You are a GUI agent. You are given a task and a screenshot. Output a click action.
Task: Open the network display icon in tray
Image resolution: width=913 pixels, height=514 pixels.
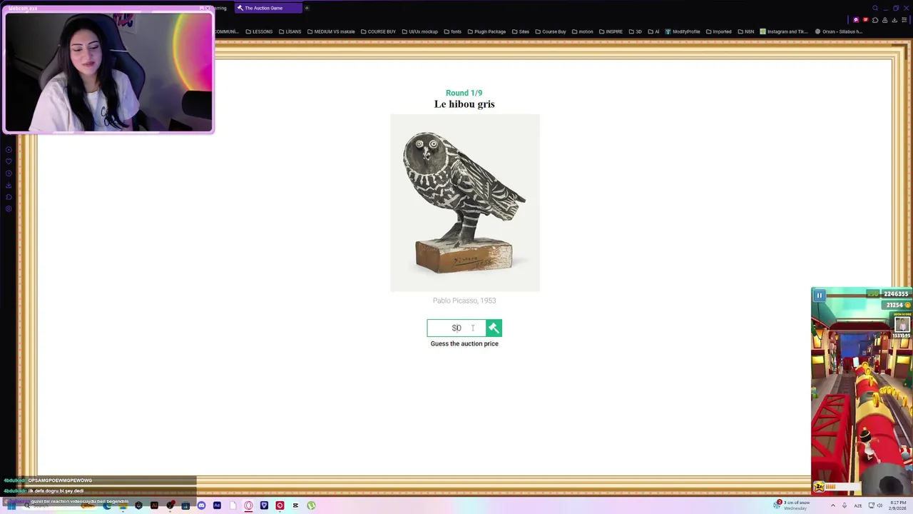coord(872,505)
